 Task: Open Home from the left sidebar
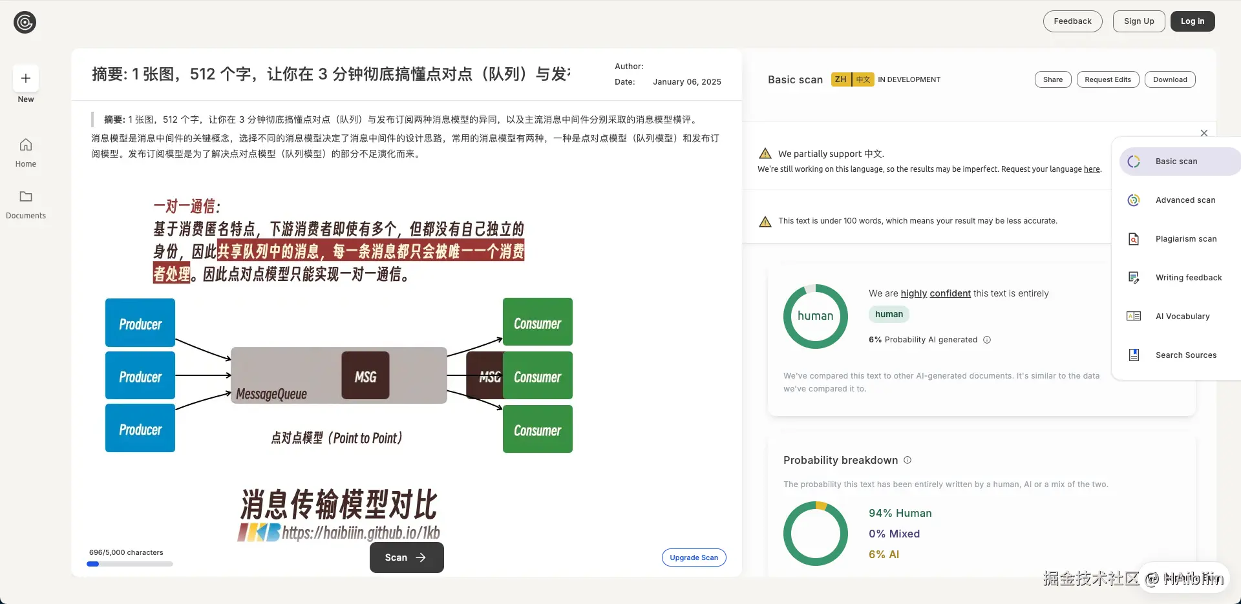[x=25, y=152]
